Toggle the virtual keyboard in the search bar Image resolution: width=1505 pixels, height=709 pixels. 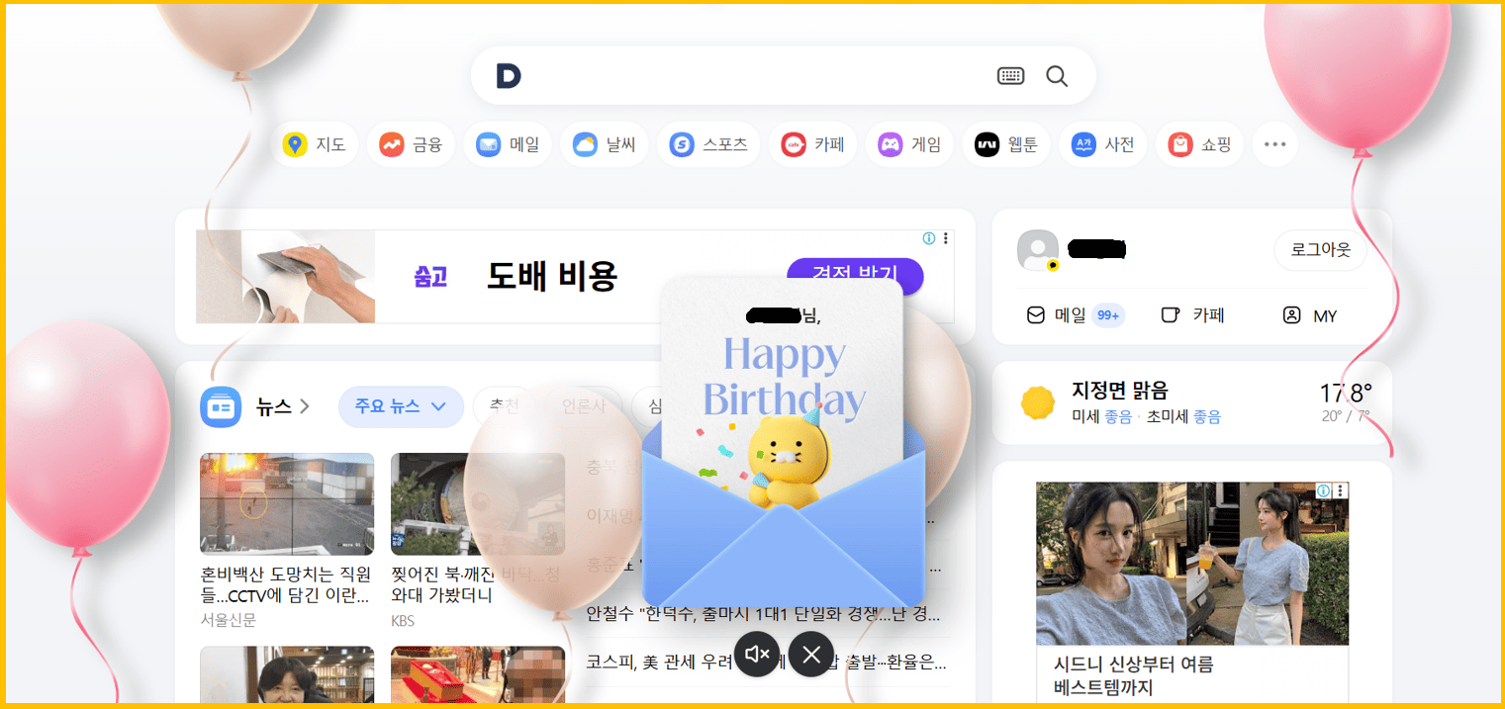[x=1010, y=75]
